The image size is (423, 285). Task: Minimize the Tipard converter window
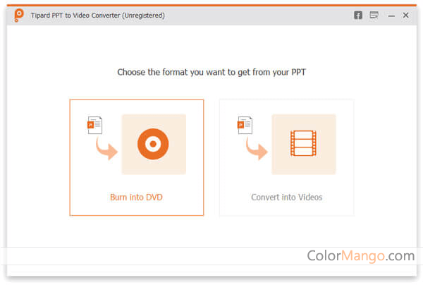point(391,16)
